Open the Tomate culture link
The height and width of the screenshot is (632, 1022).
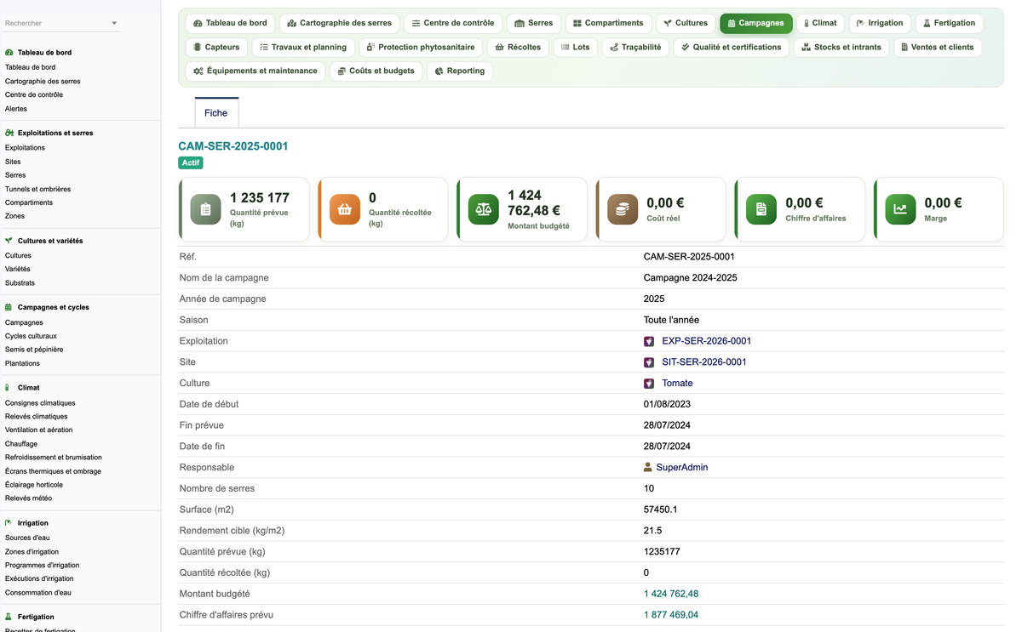677,384
